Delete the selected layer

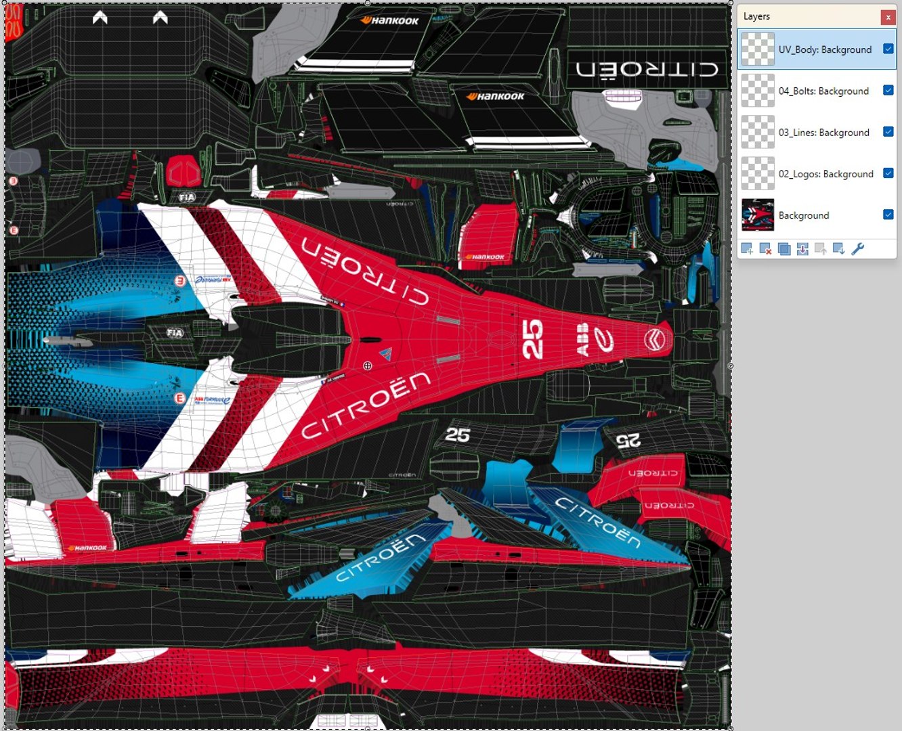[x=765, y=249]
